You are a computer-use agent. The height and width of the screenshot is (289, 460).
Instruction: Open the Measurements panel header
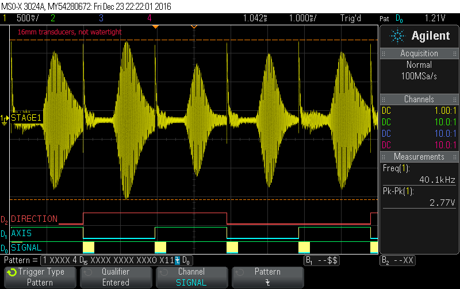coord(419,157)
